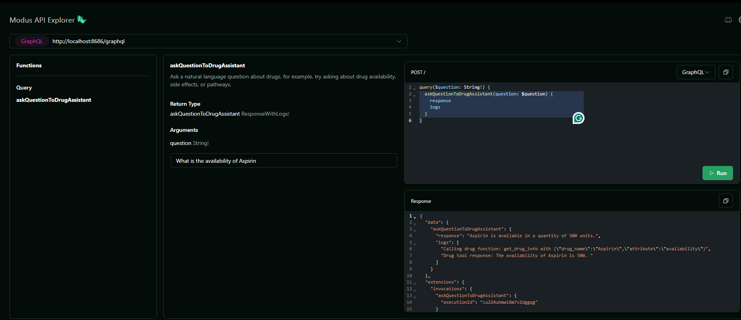Copy the Response panel contents
The width and height of the screenshot is (741, 320).
tap(726, 201)
